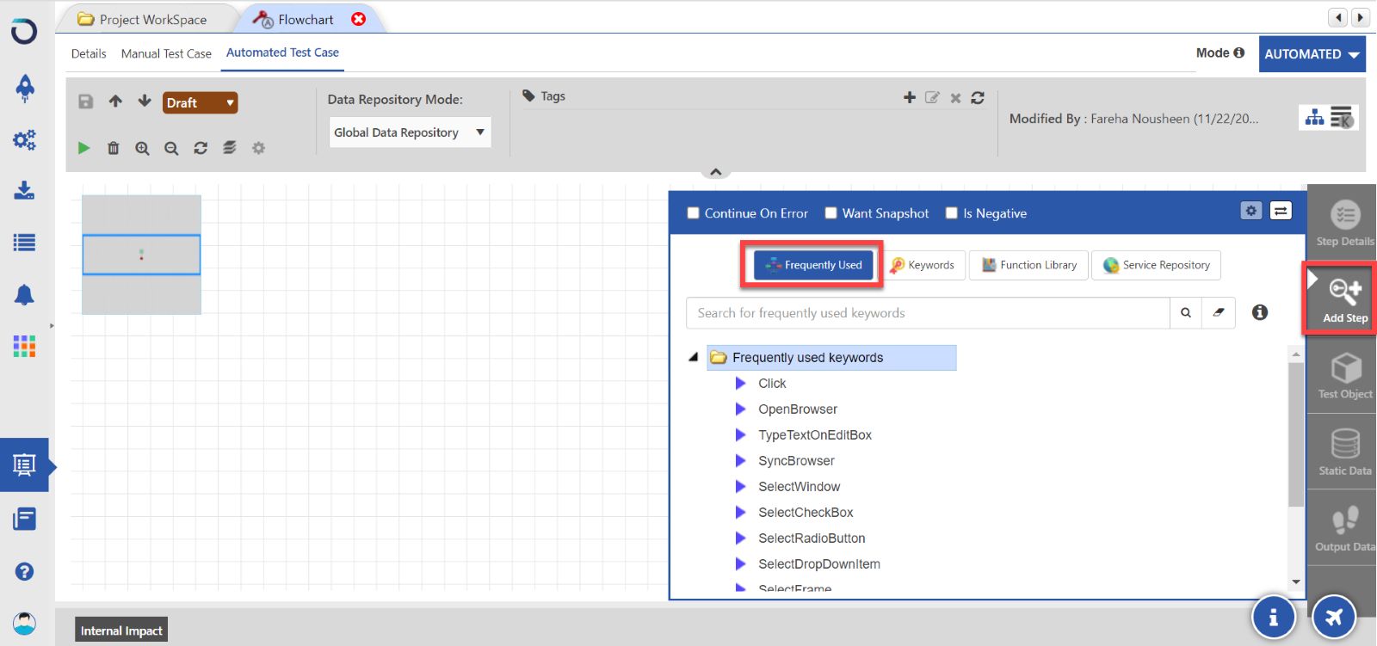Open step panel gear settings
Viewport: 1377px width, 646px height.
pos(1251,211)
